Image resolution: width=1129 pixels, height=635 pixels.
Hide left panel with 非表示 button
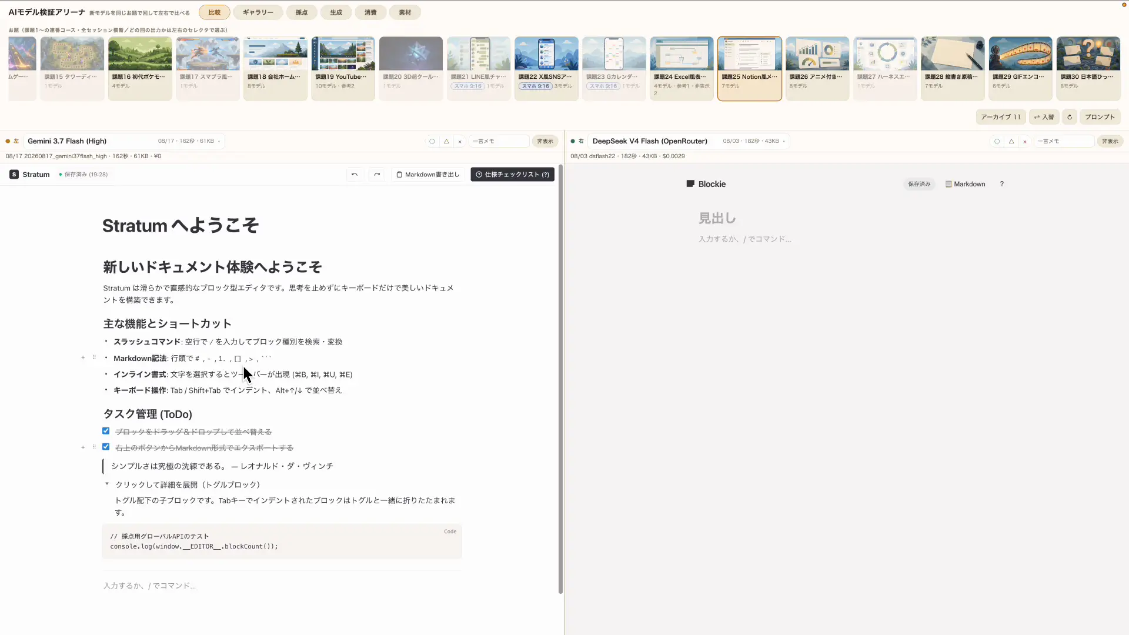pyautogui.click(x=545, y=141)
